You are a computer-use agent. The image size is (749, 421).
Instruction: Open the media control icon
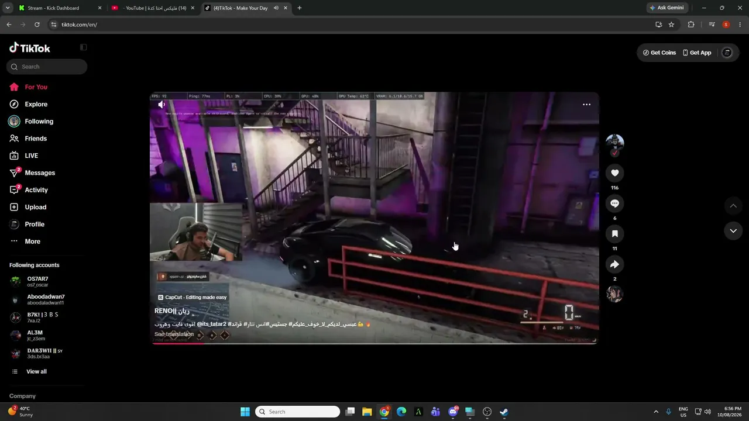coord(712,25)
